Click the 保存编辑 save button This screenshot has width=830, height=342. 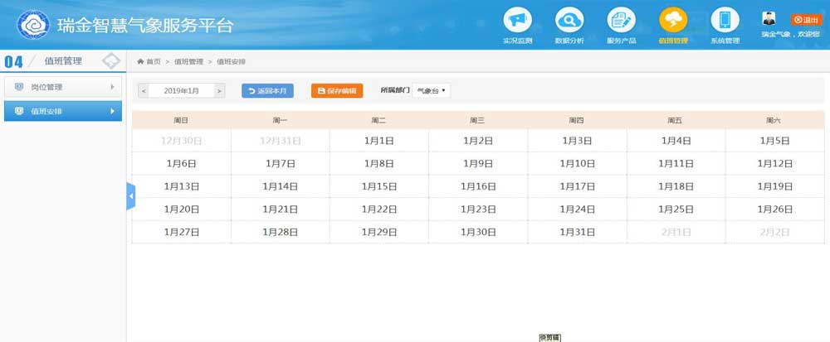coord(337,90)
